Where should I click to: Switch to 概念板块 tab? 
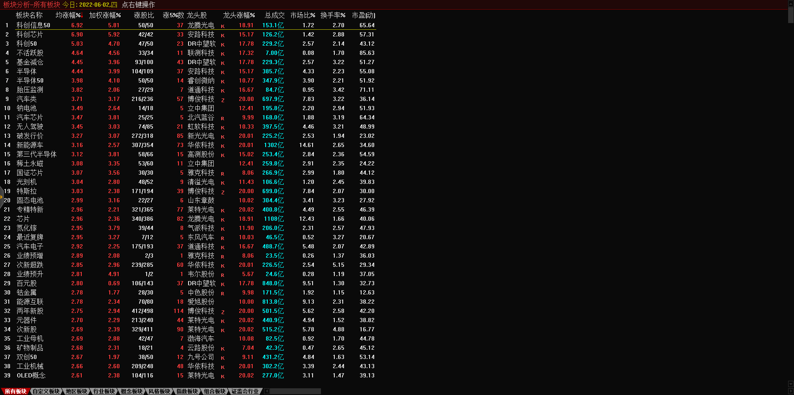132,391
